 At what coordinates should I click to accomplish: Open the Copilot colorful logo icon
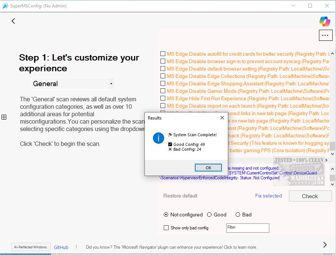tap(325, 21)
